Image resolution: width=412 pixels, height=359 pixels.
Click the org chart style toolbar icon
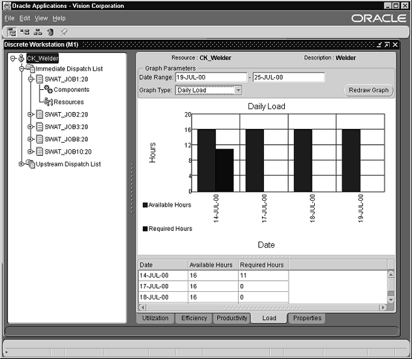coord(38,32)
